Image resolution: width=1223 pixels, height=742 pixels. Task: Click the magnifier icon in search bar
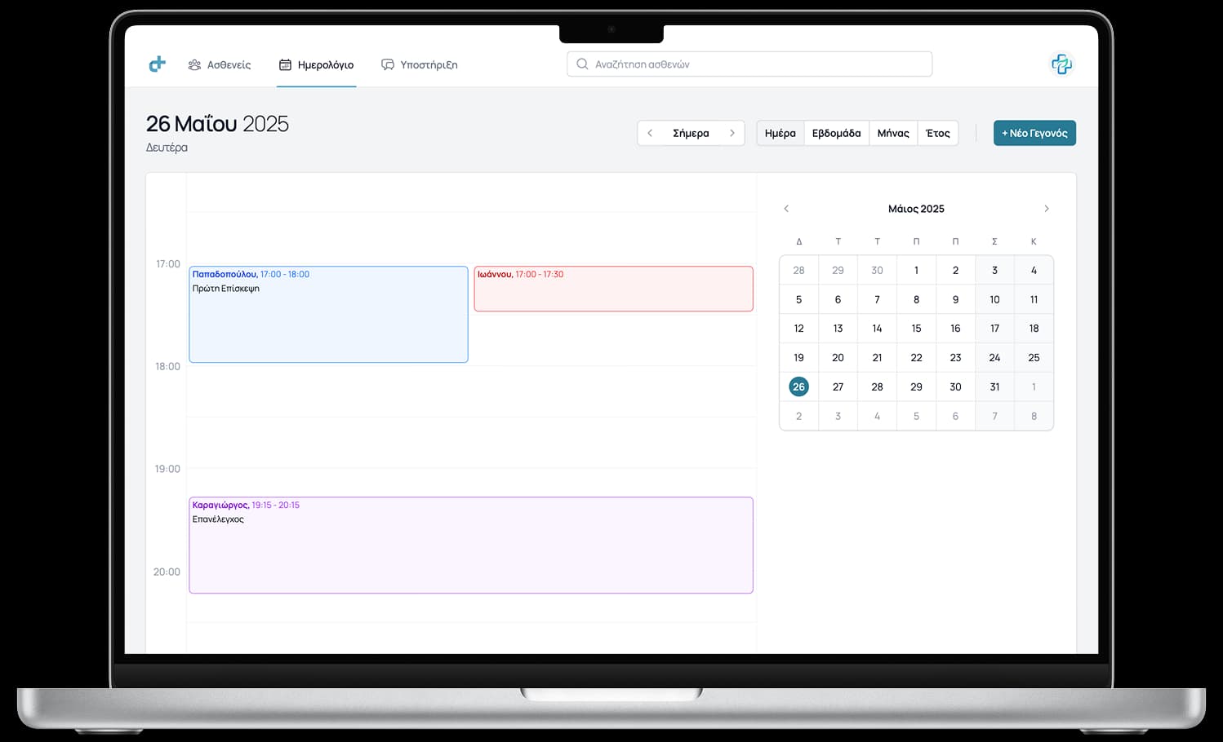pyautogui.click(x=582, y=64)
